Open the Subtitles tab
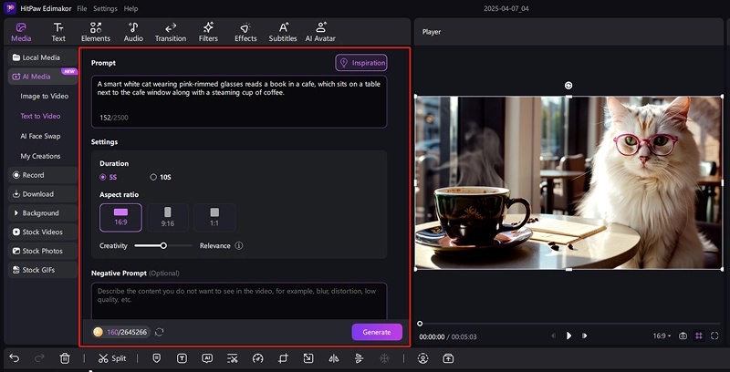Viewport: 730px width, 372px height. [x=283, y=32]
